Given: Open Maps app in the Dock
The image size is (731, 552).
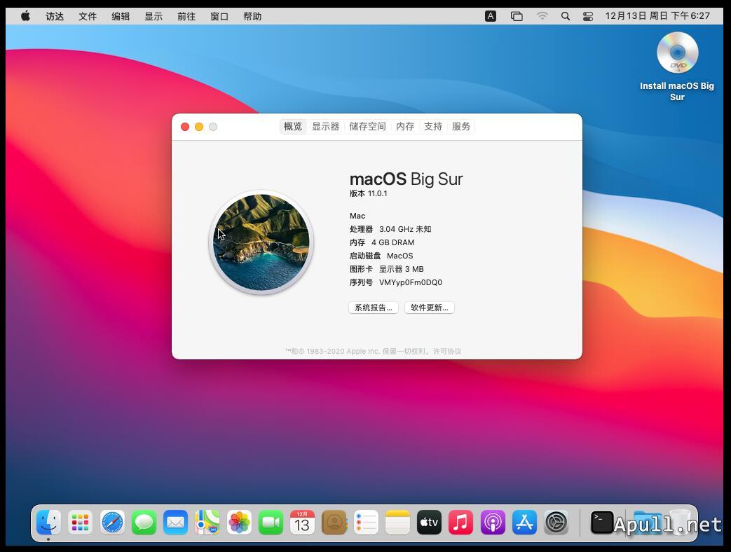Looking at the screenshot, I should click(207, 522).
